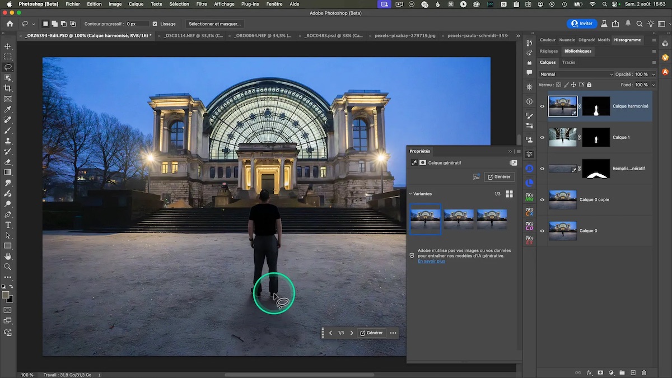Select the Eraser tool
Viewport: 672px width, 378px height.
(8, 162)
